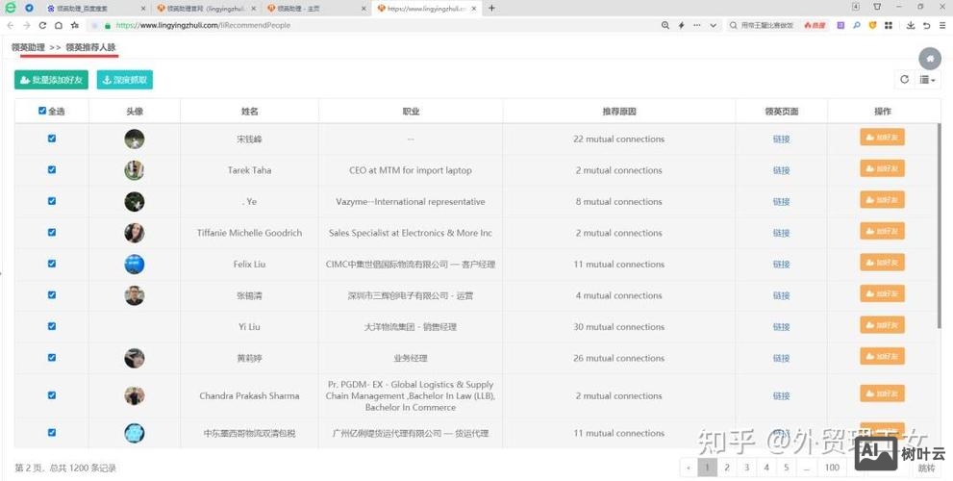Click previous page arrow in pagination

coord(689,468)
